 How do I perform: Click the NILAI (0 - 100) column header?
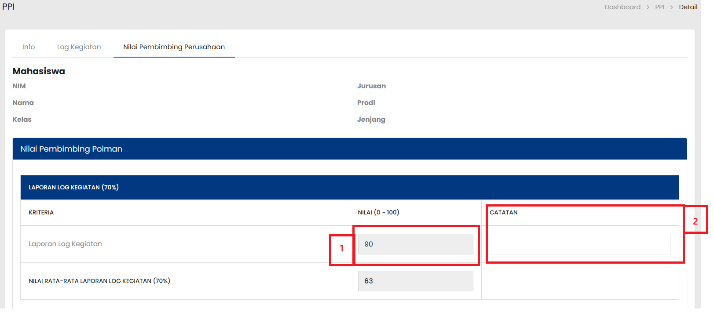pyautogui.click(x=378, y=213)
